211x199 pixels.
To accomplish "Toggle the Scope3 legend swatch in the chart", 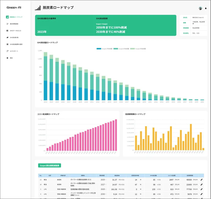I will [x=132, y=49].
